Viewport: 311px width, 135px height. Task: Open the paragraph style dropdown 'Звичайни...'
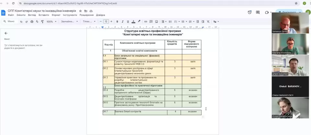tap(69, 22)
